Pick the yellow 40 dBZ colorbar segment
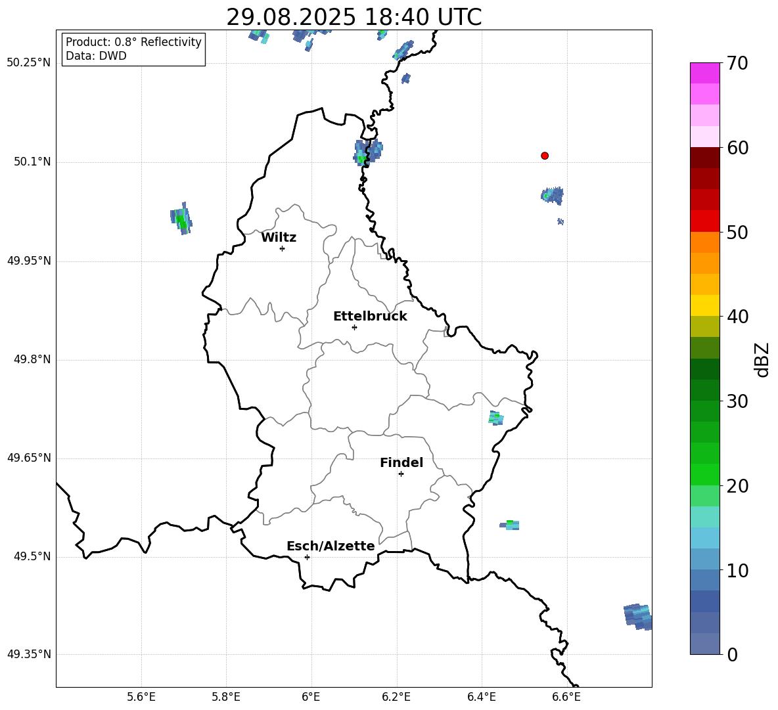The image size is (778, 710). 705,305
